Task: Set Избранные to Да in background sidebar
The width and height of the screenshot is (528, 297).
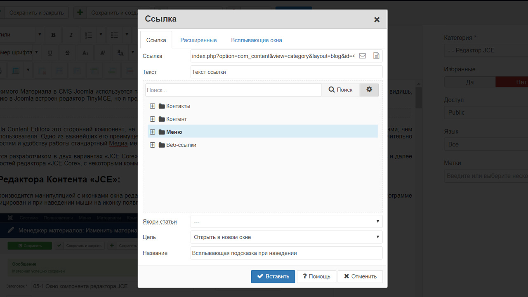Action: [470, 82]
